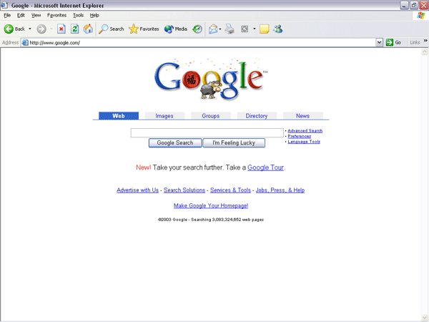429x322 pixels.
Task: Click the scrollbar up arrow
Action: pos(425,52)
